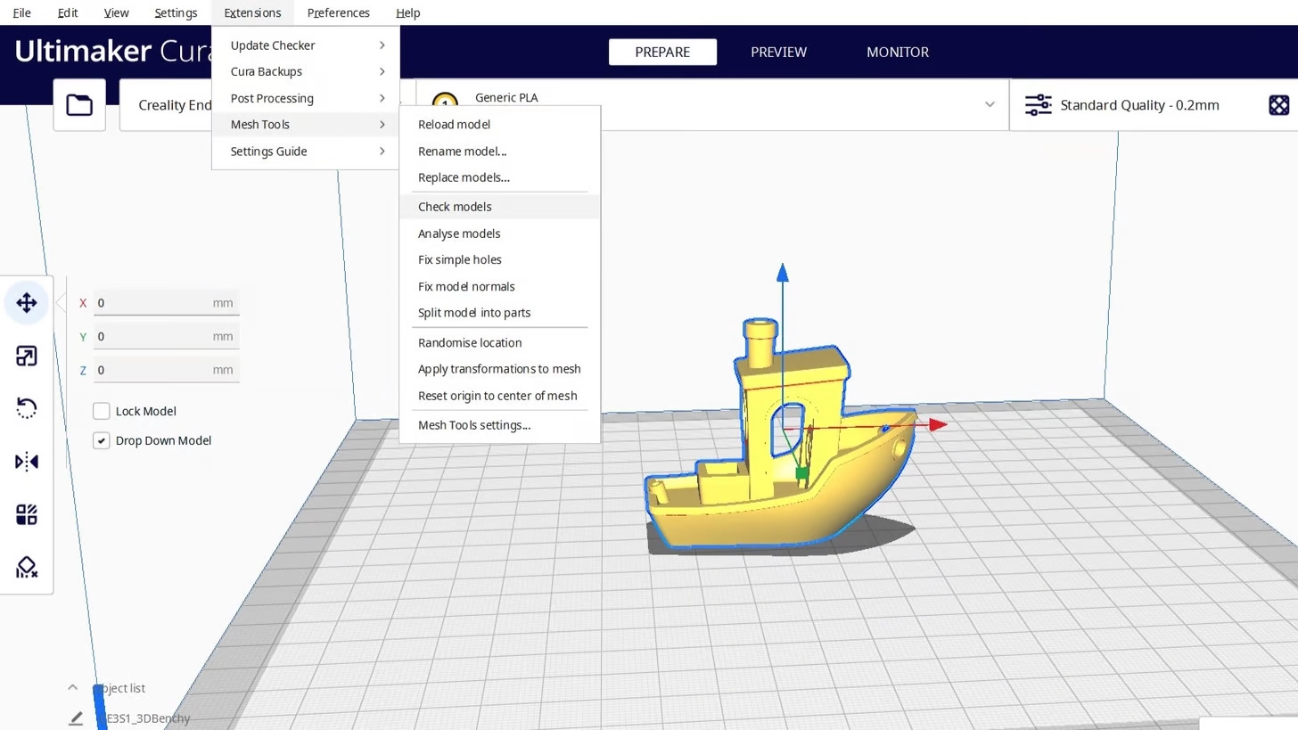Select Fix simple holes
This screenshot has width=1298, height=730.
[x=500, y=259]
